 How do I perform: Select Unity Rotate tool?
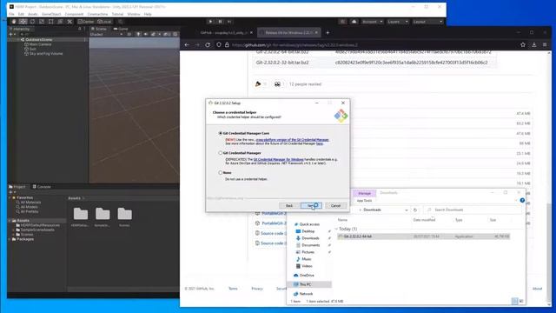[32, 22]
